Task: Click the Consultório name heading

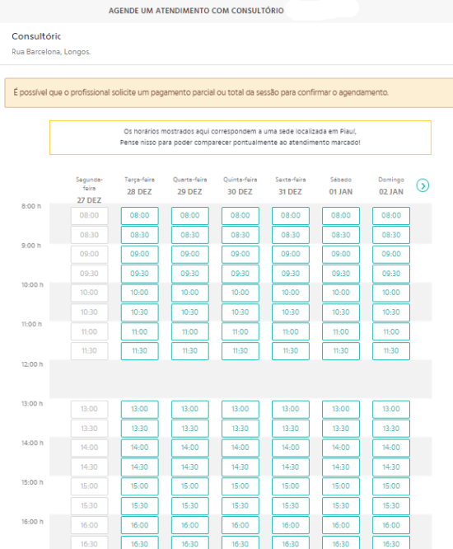Action: 36,36
